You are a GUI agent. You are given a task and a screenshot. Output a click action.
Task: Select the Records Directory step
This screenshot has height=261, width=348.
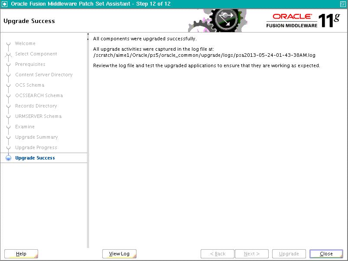coord(36,106)
